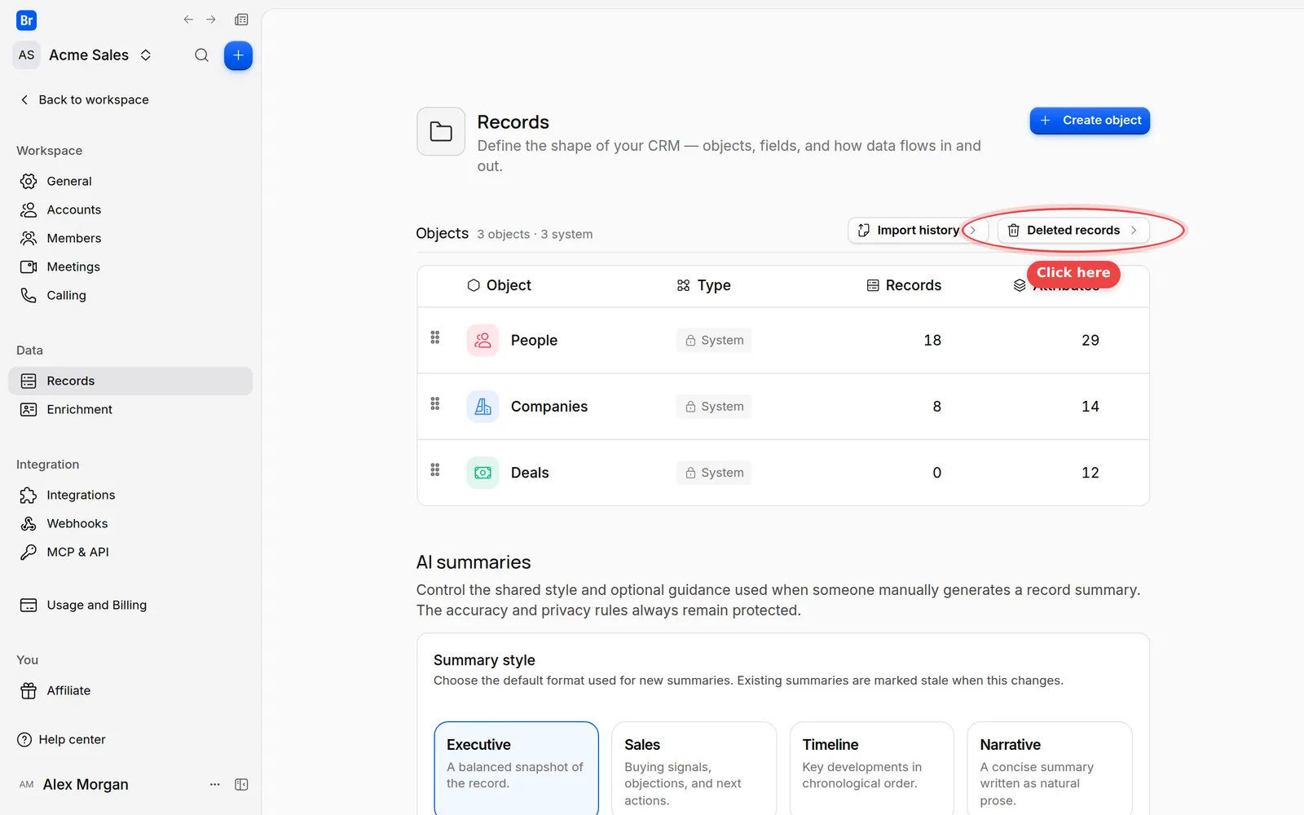Open Accounts in sidebar
Viewport: 1304px width, 815px height.
coord(130,209)
